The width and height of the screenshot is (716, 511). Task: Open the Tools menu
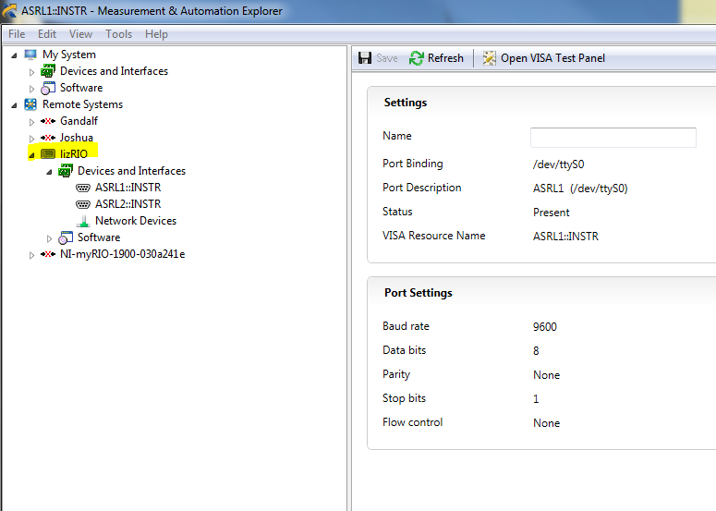(118, 34)
